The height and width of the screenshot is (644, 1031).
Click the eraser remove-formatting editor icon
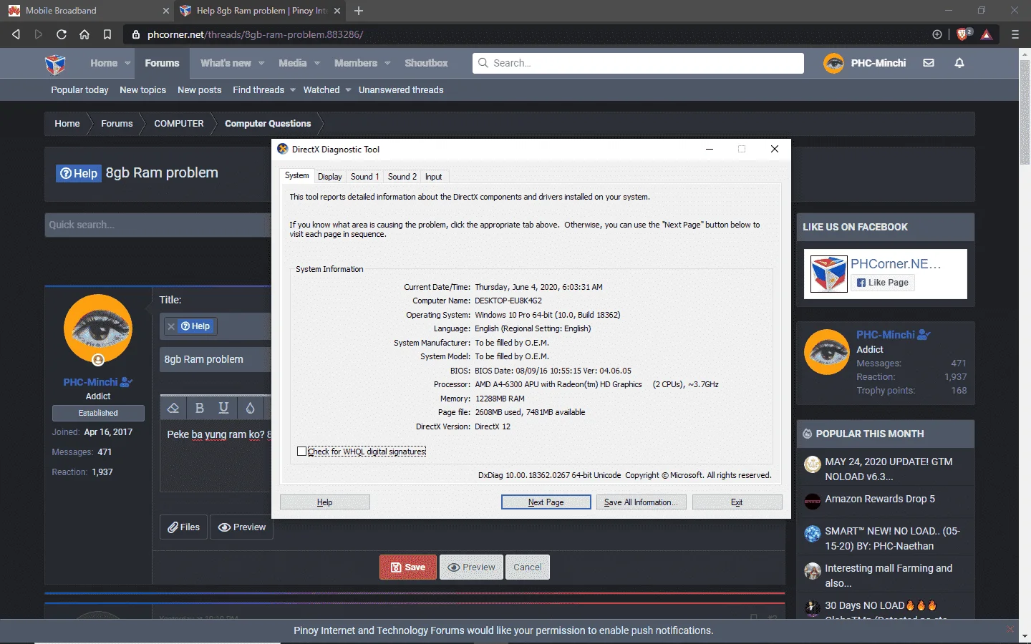coord(173,408)
